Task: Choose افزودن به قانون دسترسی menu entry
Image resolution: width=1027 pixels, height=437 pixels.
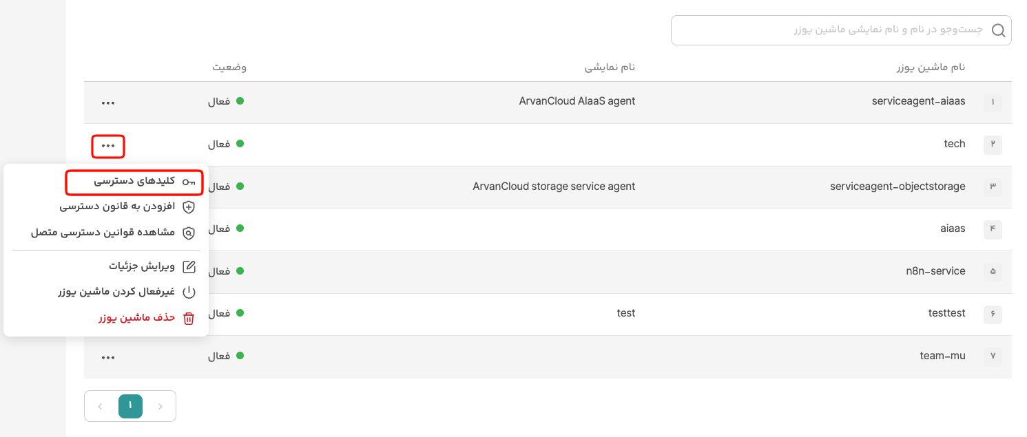Action: coord(117,206)
